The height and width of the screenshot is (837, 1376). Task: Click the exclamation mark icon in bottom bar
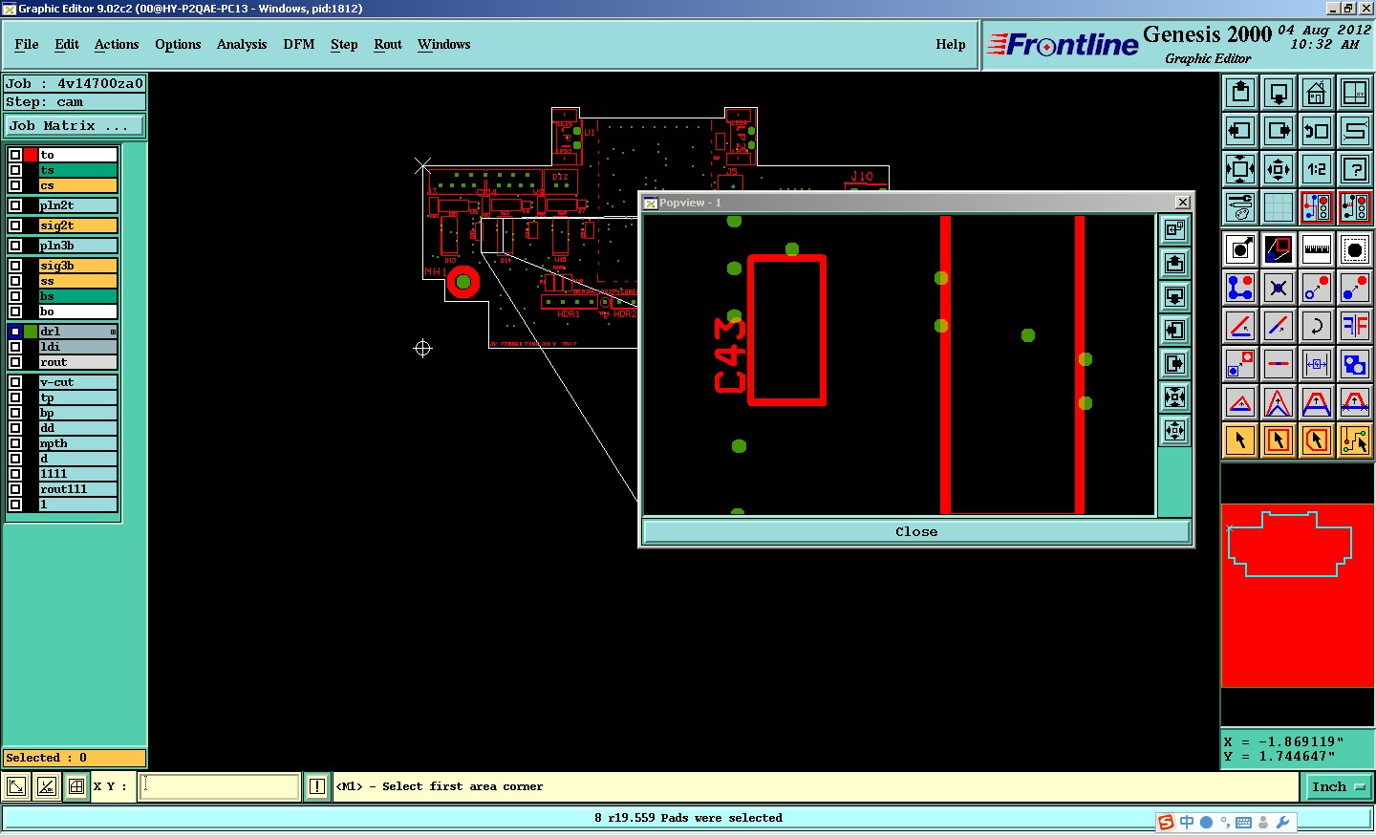click(x=317, y=786)
